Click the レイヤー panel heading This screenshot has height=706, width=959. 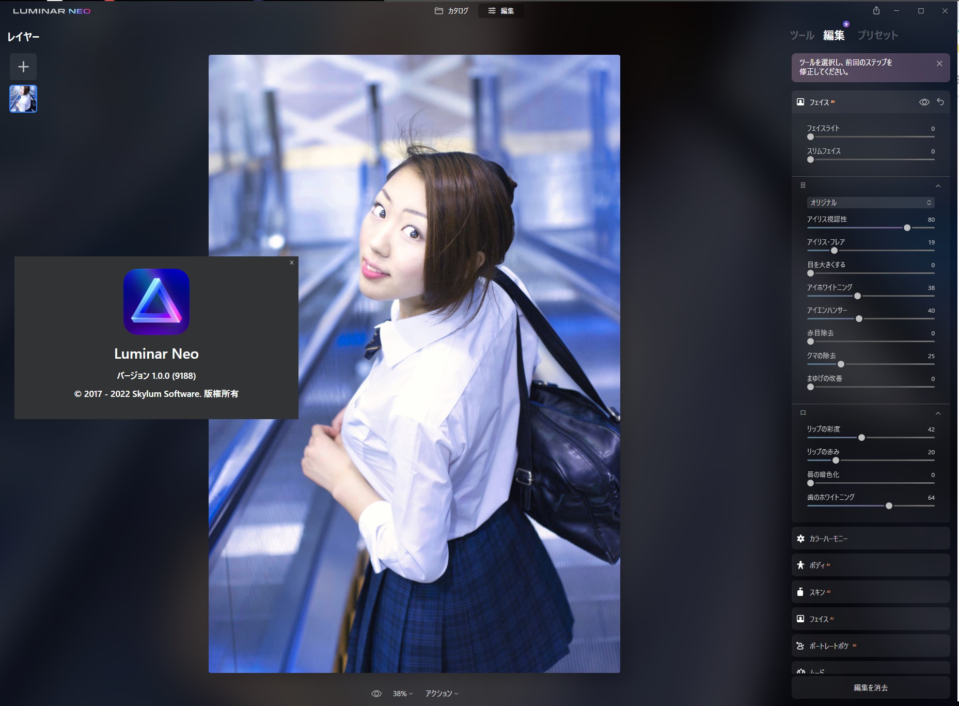click(23, 37)
